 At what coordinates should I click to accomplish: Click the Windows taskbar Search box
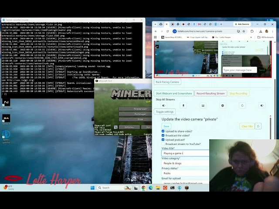click(114, 188)
